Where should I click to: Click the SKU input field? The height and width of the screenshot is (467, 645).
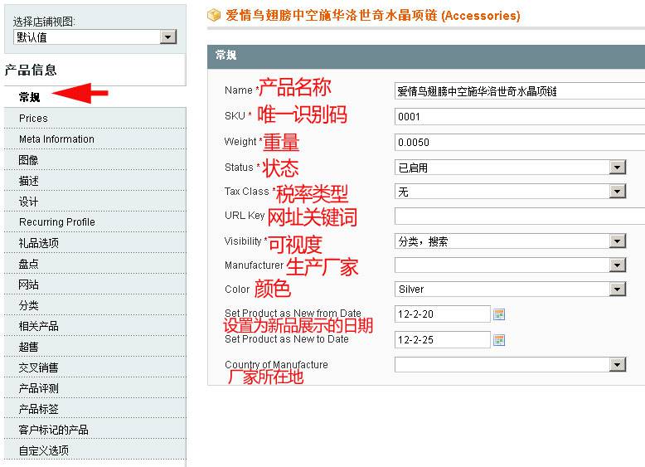pos(519,117)
